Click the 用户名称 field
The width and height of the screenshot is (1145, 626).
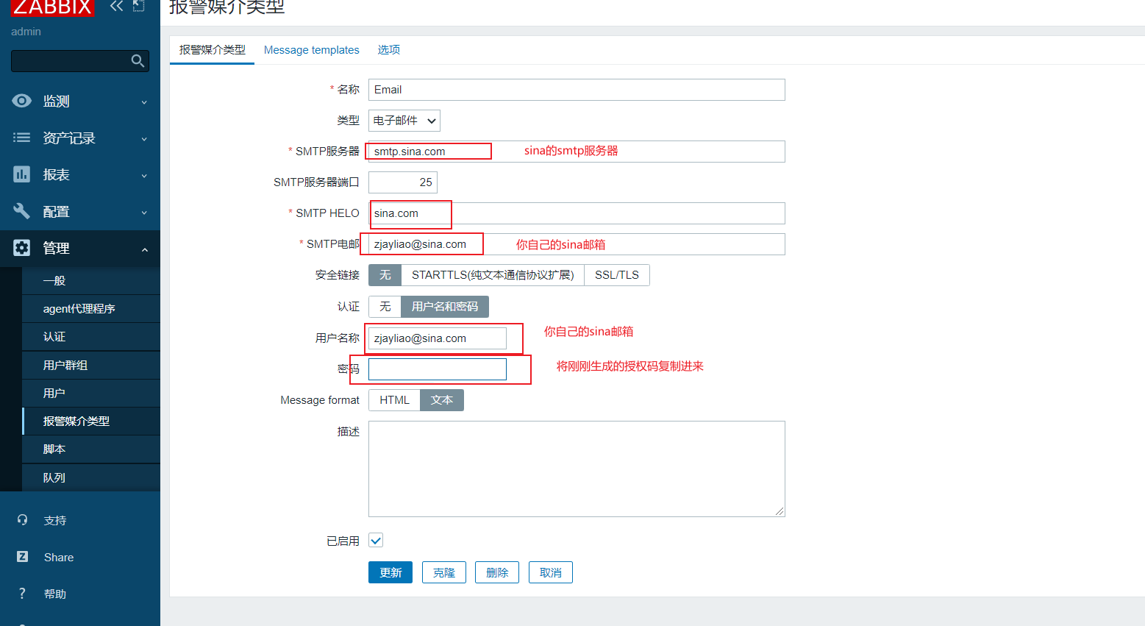click(438, 338)
